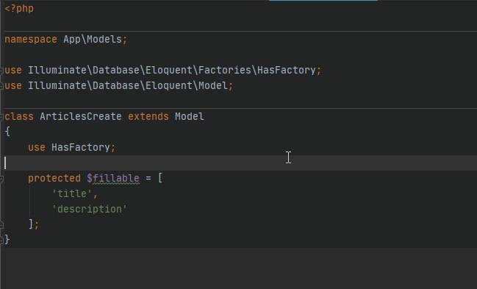Click the underlined $fillable variable
This screenshot has height=289, width=477.
tap(113, 179)
